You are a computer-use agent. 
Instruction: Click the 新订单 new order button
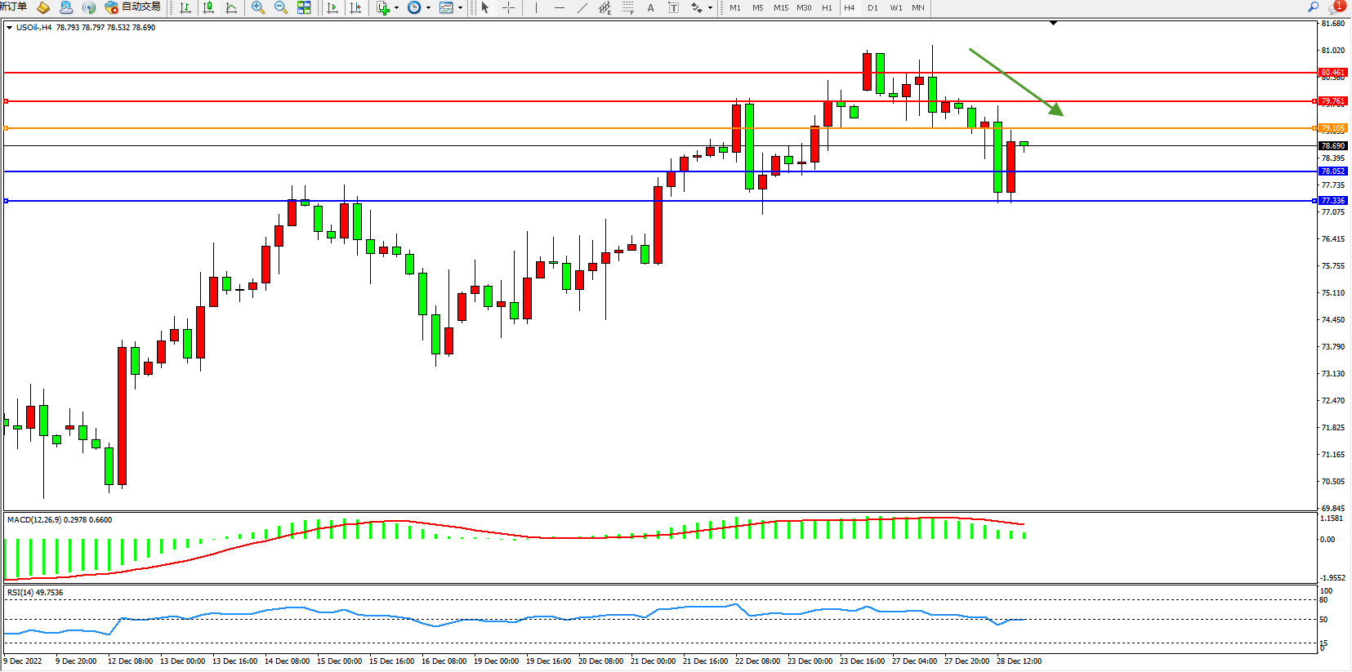point(14,7)
